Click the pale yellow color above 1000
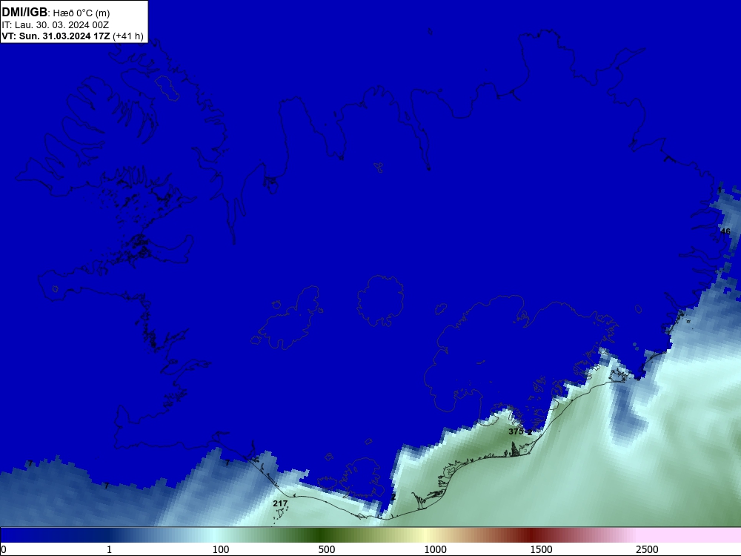This screenshot has height=556, width=741. tap(425, 535)
